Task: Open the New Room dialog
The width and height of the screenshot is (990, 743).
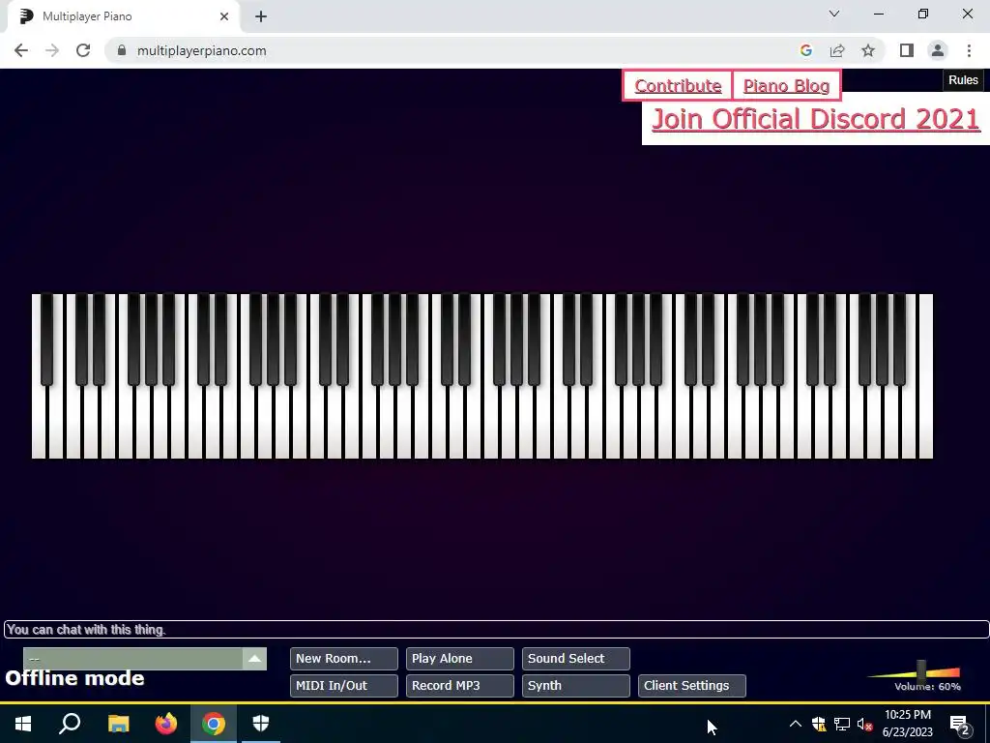Action: coord(343,658)
